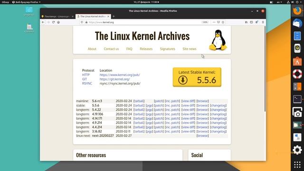Open Screenshot camera icon in dock
Screen dimensions: 304x171
click(297, 112)
